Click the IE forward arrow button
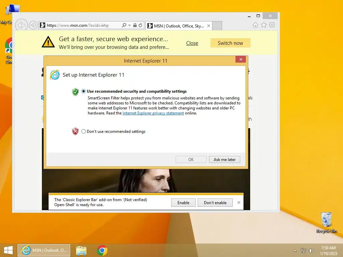The width and height of the screenshot is (343, 257). tap(33, 25)
